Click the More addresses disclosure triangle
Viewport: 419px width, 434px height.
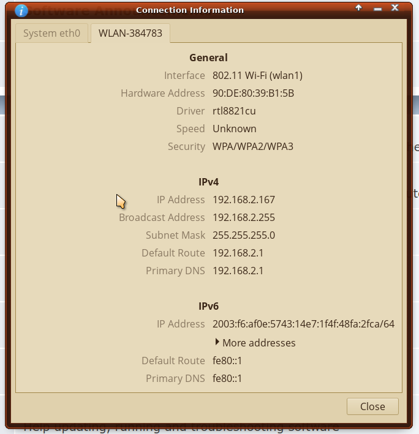217,342
